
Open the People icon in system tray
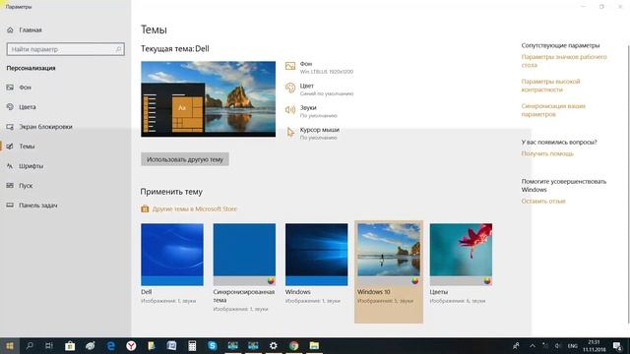(x=516, y=345)
